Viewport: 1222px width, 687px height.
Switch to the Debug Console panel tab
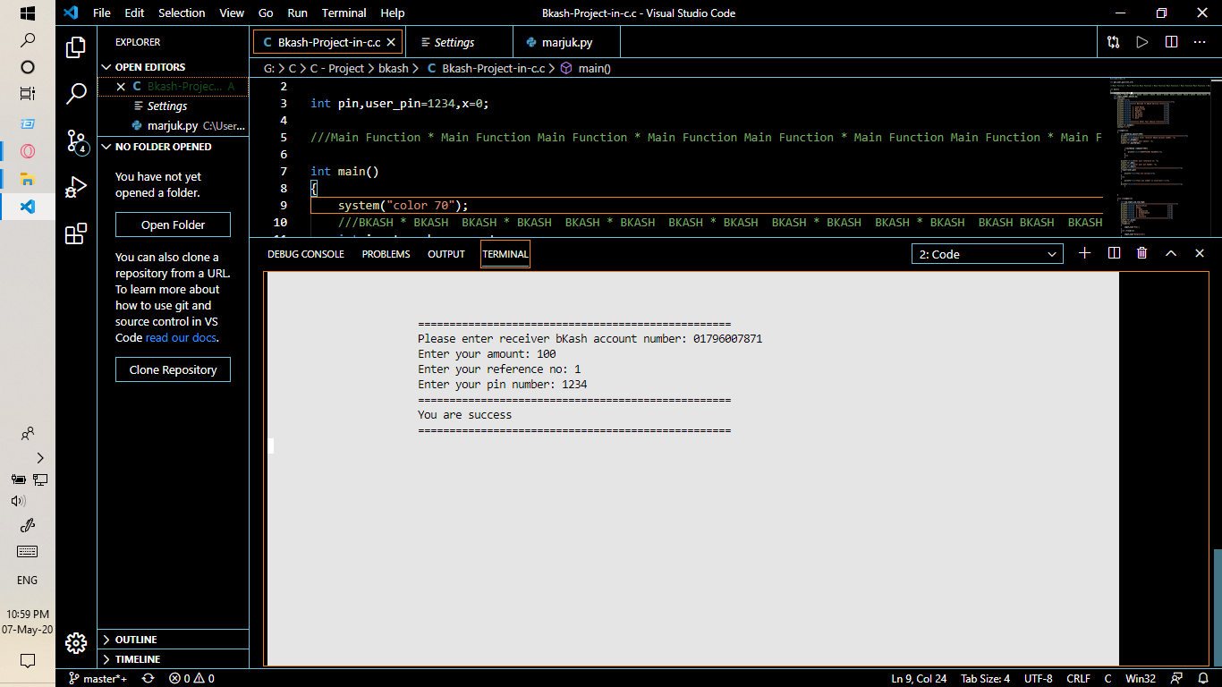(306, 254)
